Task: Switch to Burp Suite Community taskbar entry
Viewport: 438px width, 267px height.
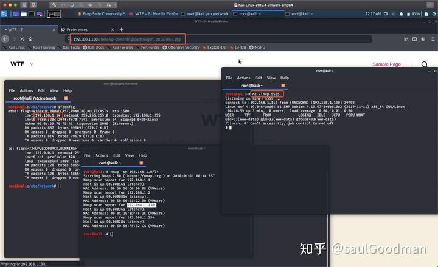Action: point(102,14)
